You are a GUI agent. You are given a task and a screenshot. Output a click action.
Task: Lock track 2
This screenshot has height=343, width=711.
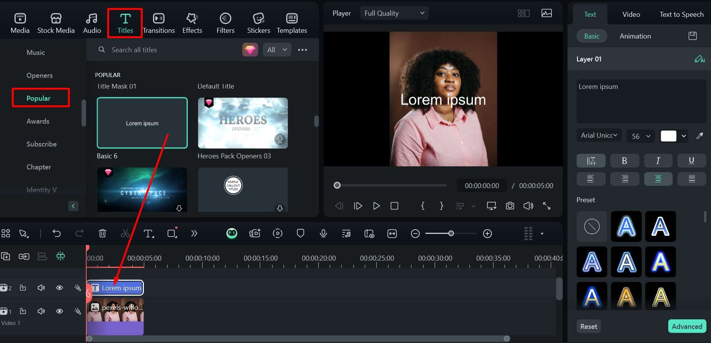23,288
